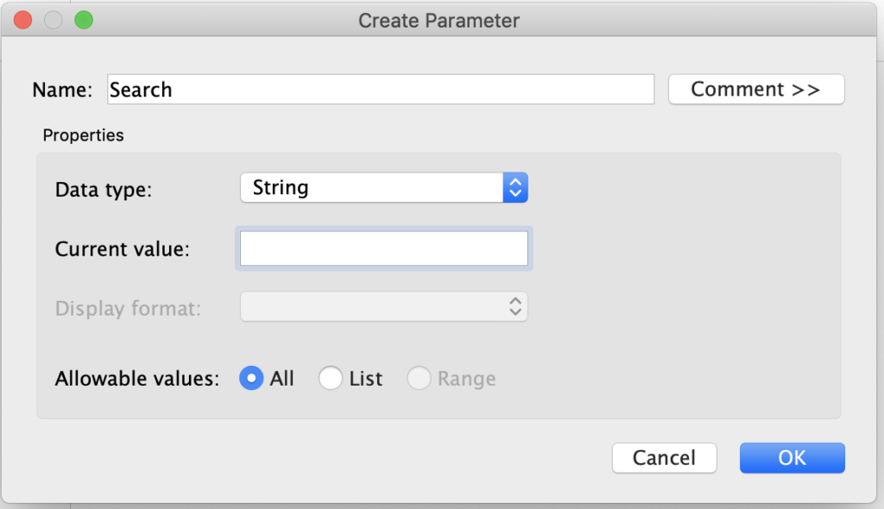Screen dimensions: 884x509
Task: Click the Data type label text
Action: click(x=104, y=190)
